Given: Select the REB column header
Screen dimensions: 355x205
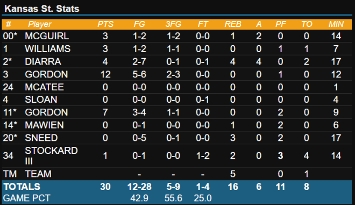Looking at the screenshot, I should 233,24.
